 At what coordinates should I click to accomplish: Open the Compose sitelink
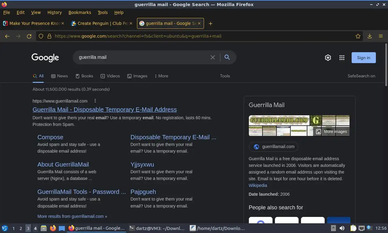(x=50, y=137)
